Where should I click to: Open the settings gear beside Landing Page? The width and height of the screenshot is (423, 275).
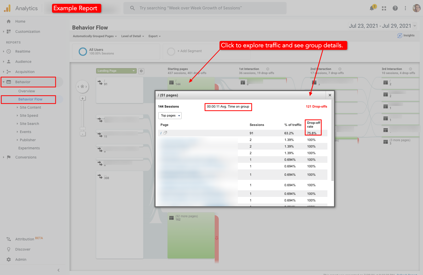tap(141, 71)
